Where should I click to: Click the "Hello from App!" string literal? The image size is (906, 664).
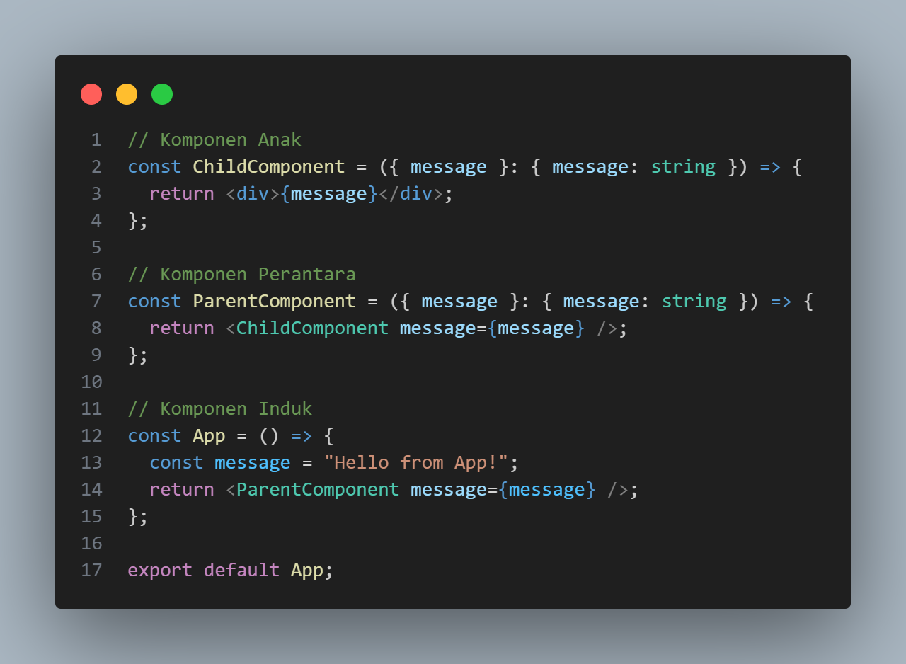coord(416,463)
